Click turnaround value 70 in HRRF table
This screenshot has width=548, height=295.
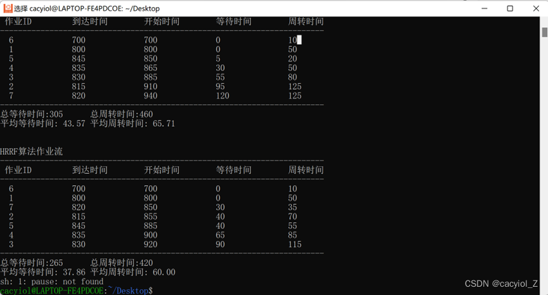click(292, 216)
